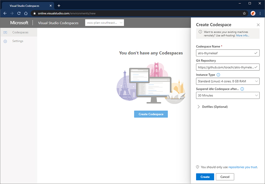The width and height of the screenshot is (265, 184).
Task: Expand the Dotfiles (Optional) section
Action: click(213, 107)
